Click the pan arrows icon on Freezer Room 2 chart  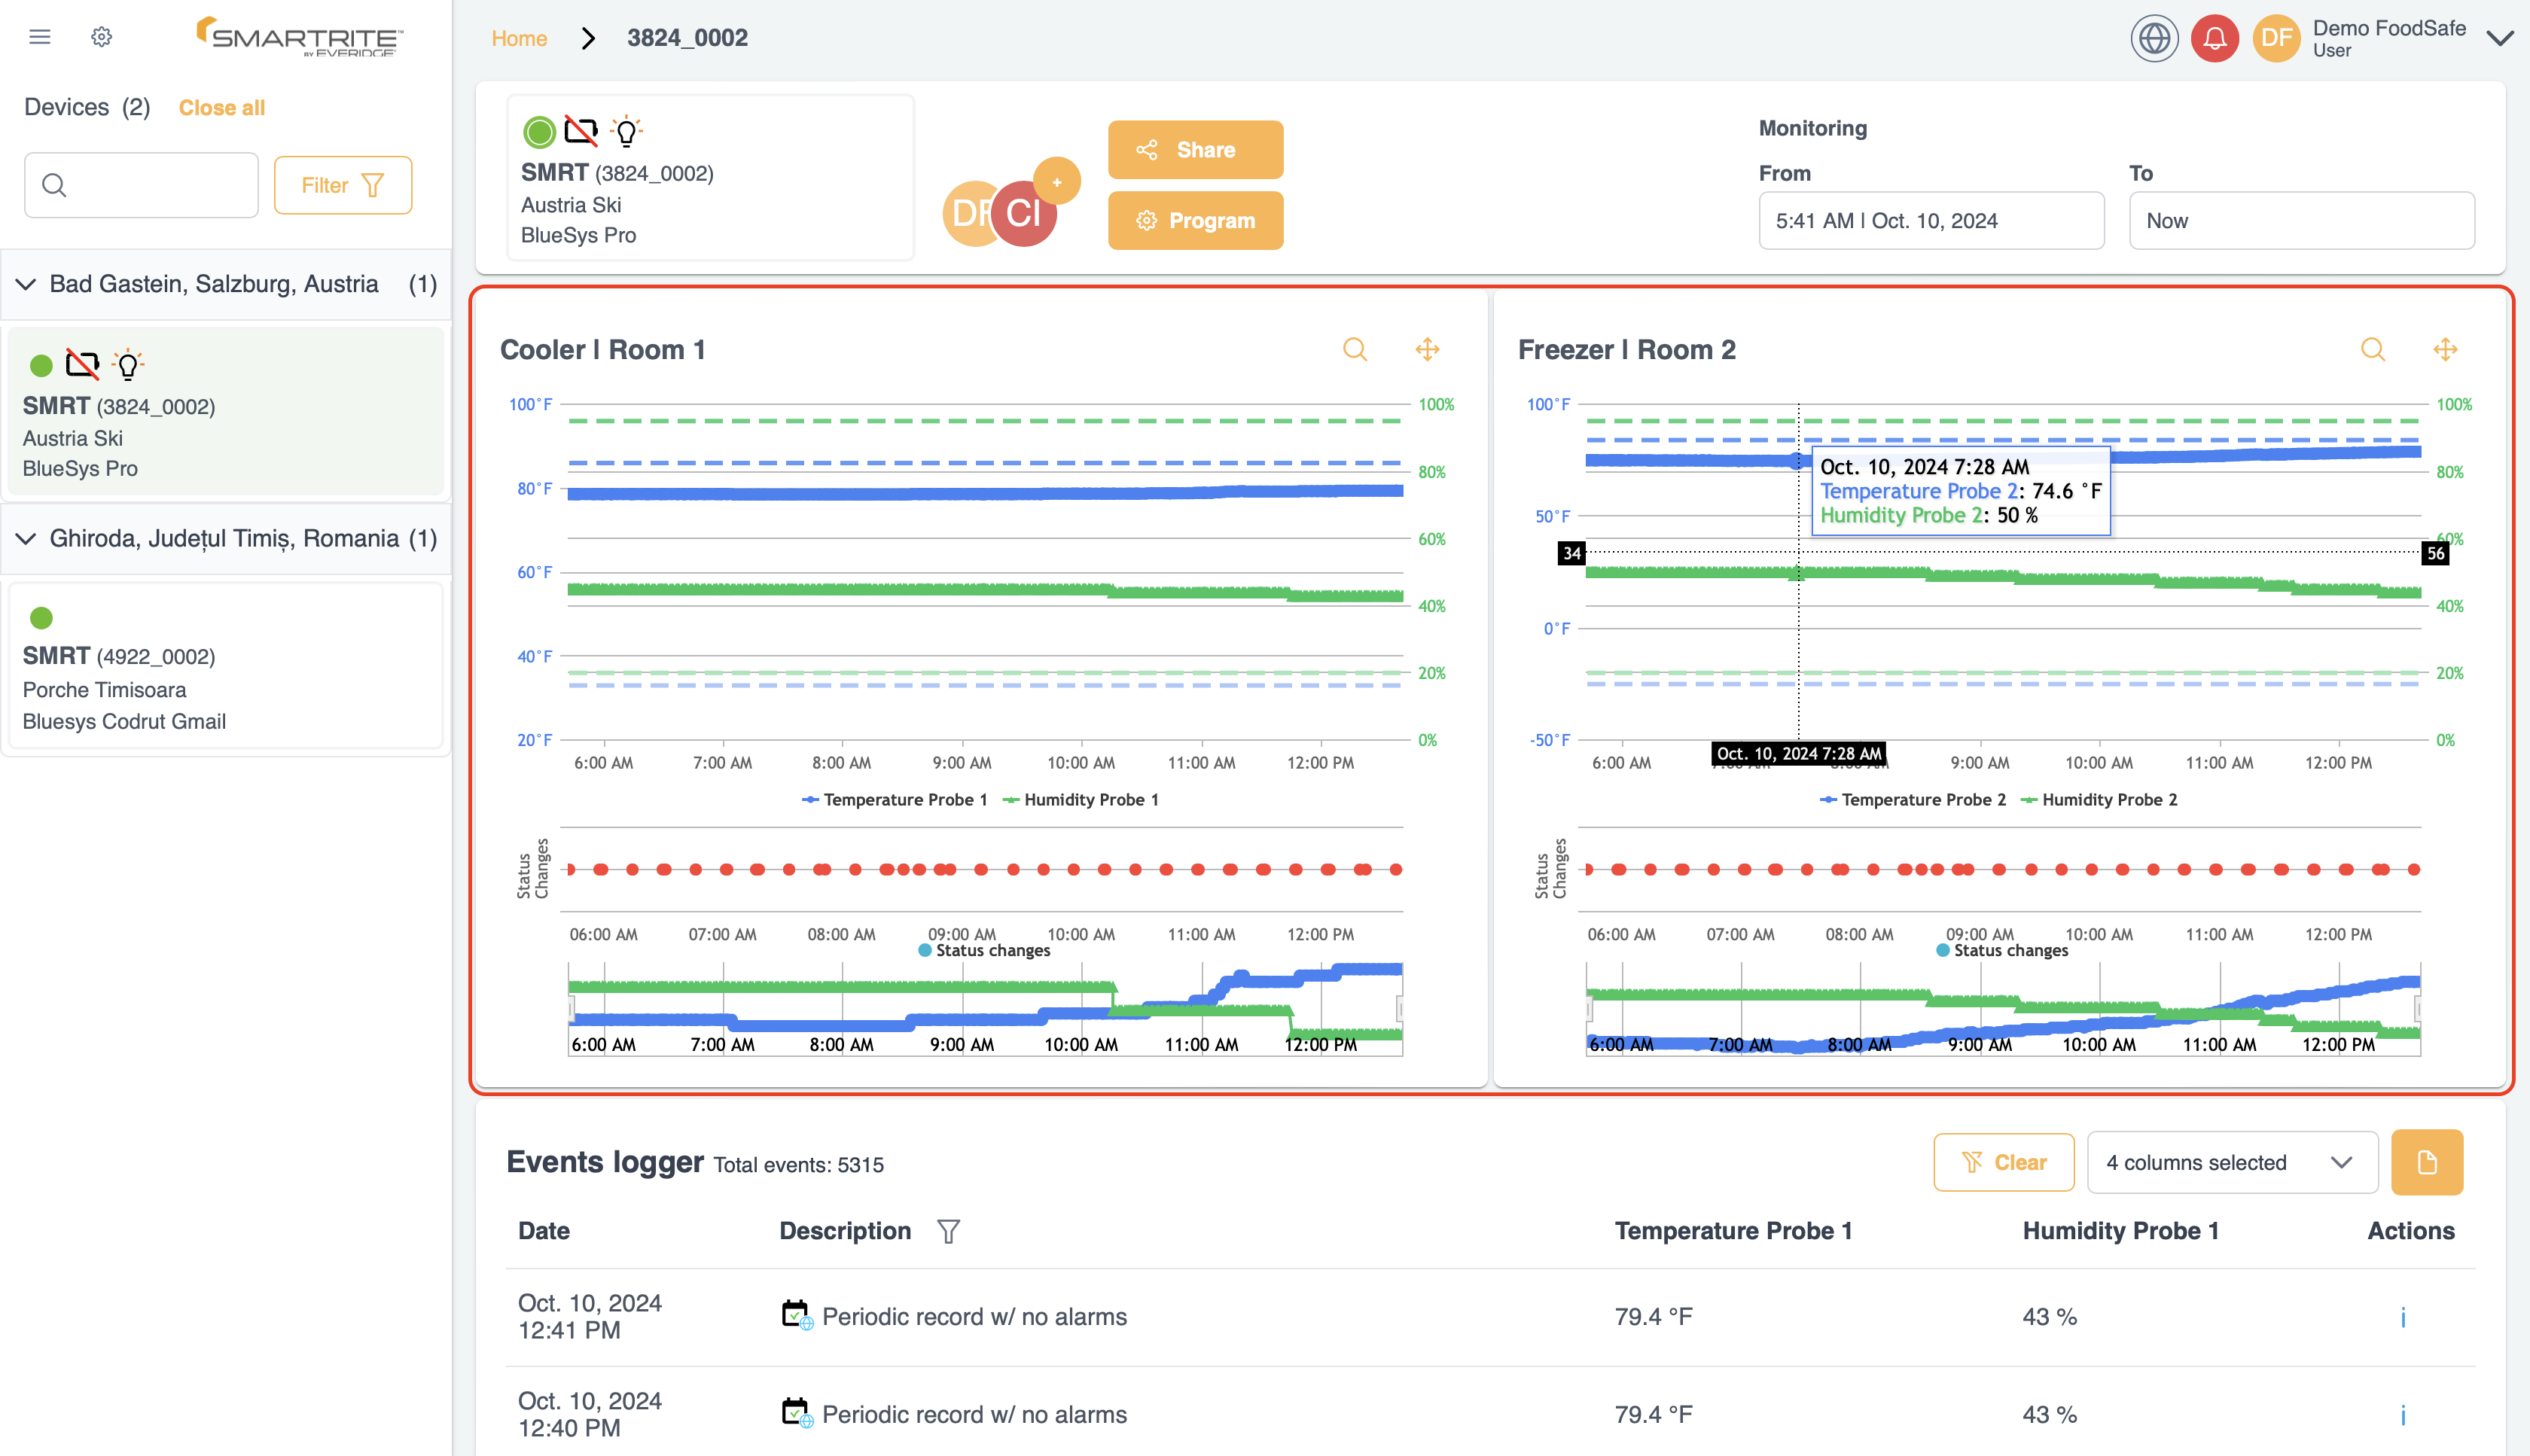coord(2445,349)
